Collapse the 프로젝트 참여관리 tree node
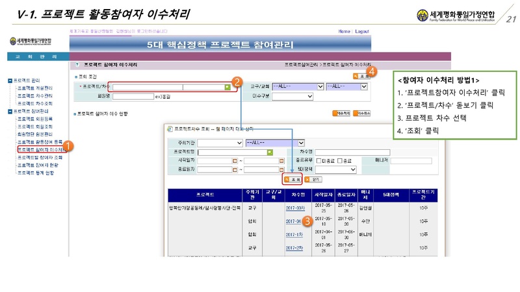This screenshot has width=520, height=292. click(x=10, y=111)
